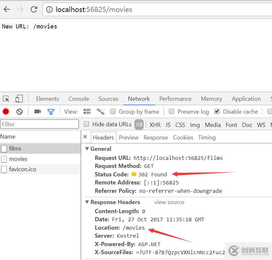Click the Date header value

click(158, 220)
